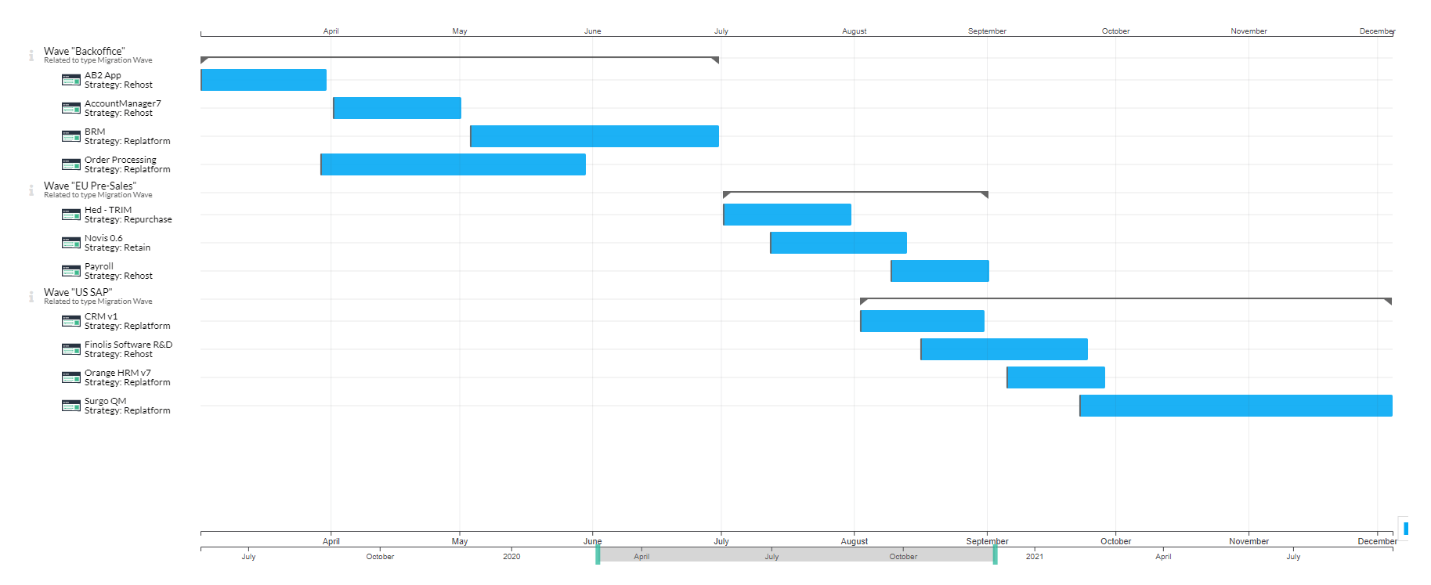1431x585 pixels.
Task: Click the Novis 0.6 application icon
Action: coord(71,243)
